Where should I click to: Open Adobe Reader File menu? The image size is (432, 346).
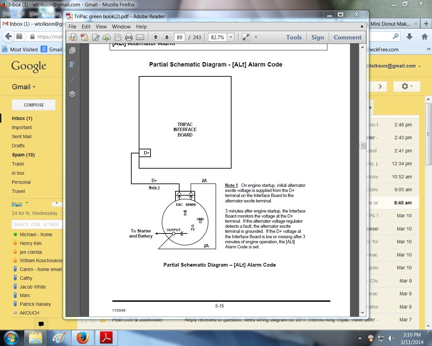tap(72, 27)
